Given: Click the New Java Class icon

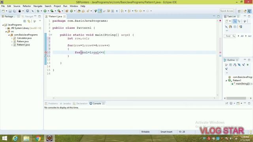Looking at the screenshot, I should (72, 11).
